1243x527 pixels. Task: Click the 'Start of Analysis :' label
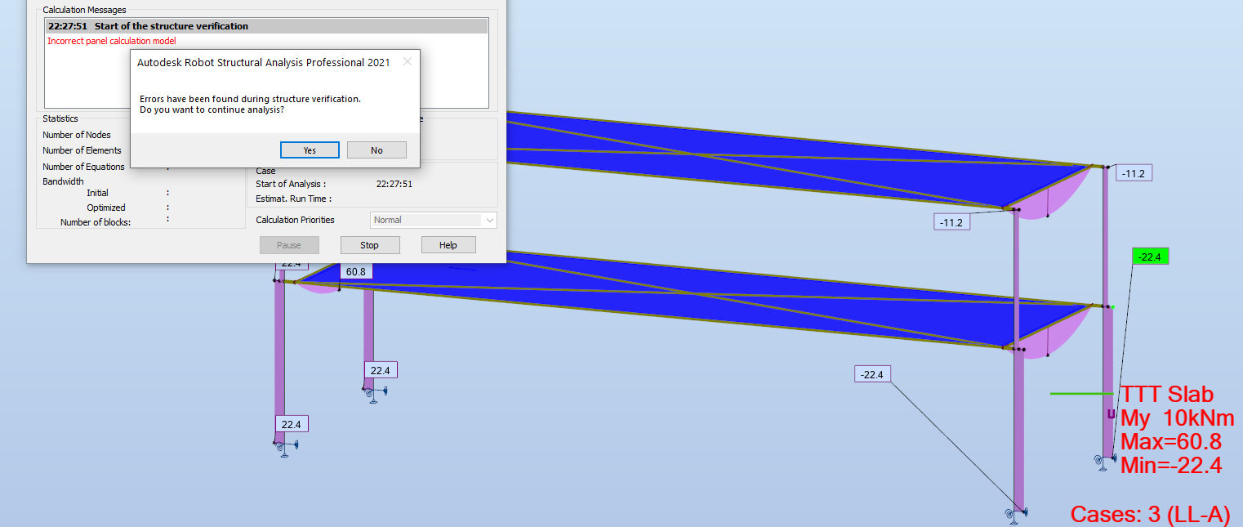(291, 184)
